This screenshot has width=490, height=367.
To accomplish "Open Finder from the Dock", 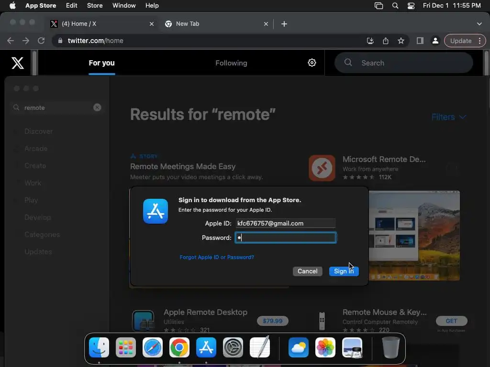I will (x=99, y=347).
